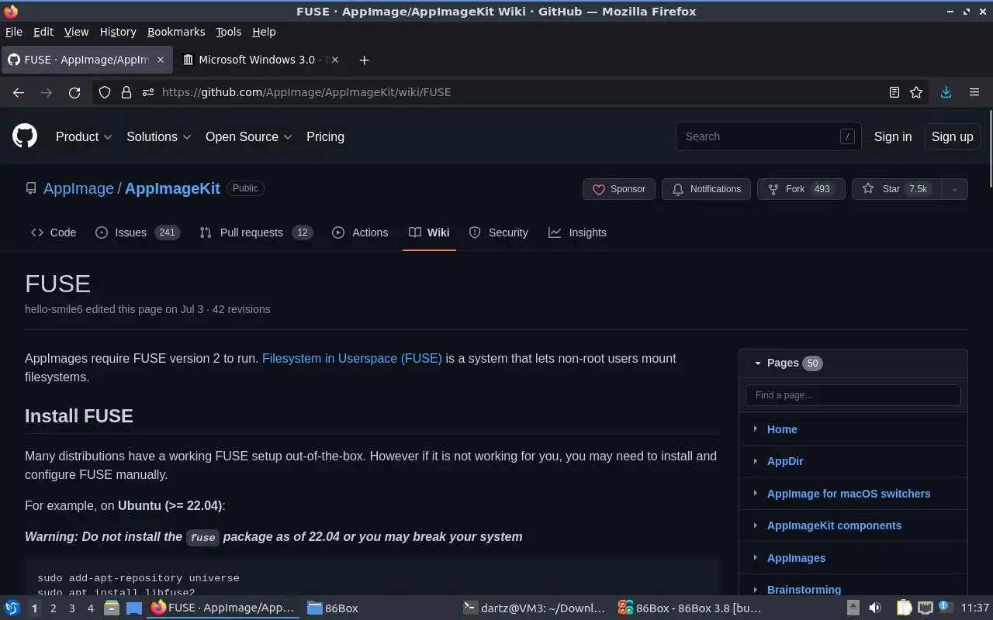Open the dropdown next to Star button

955,189
